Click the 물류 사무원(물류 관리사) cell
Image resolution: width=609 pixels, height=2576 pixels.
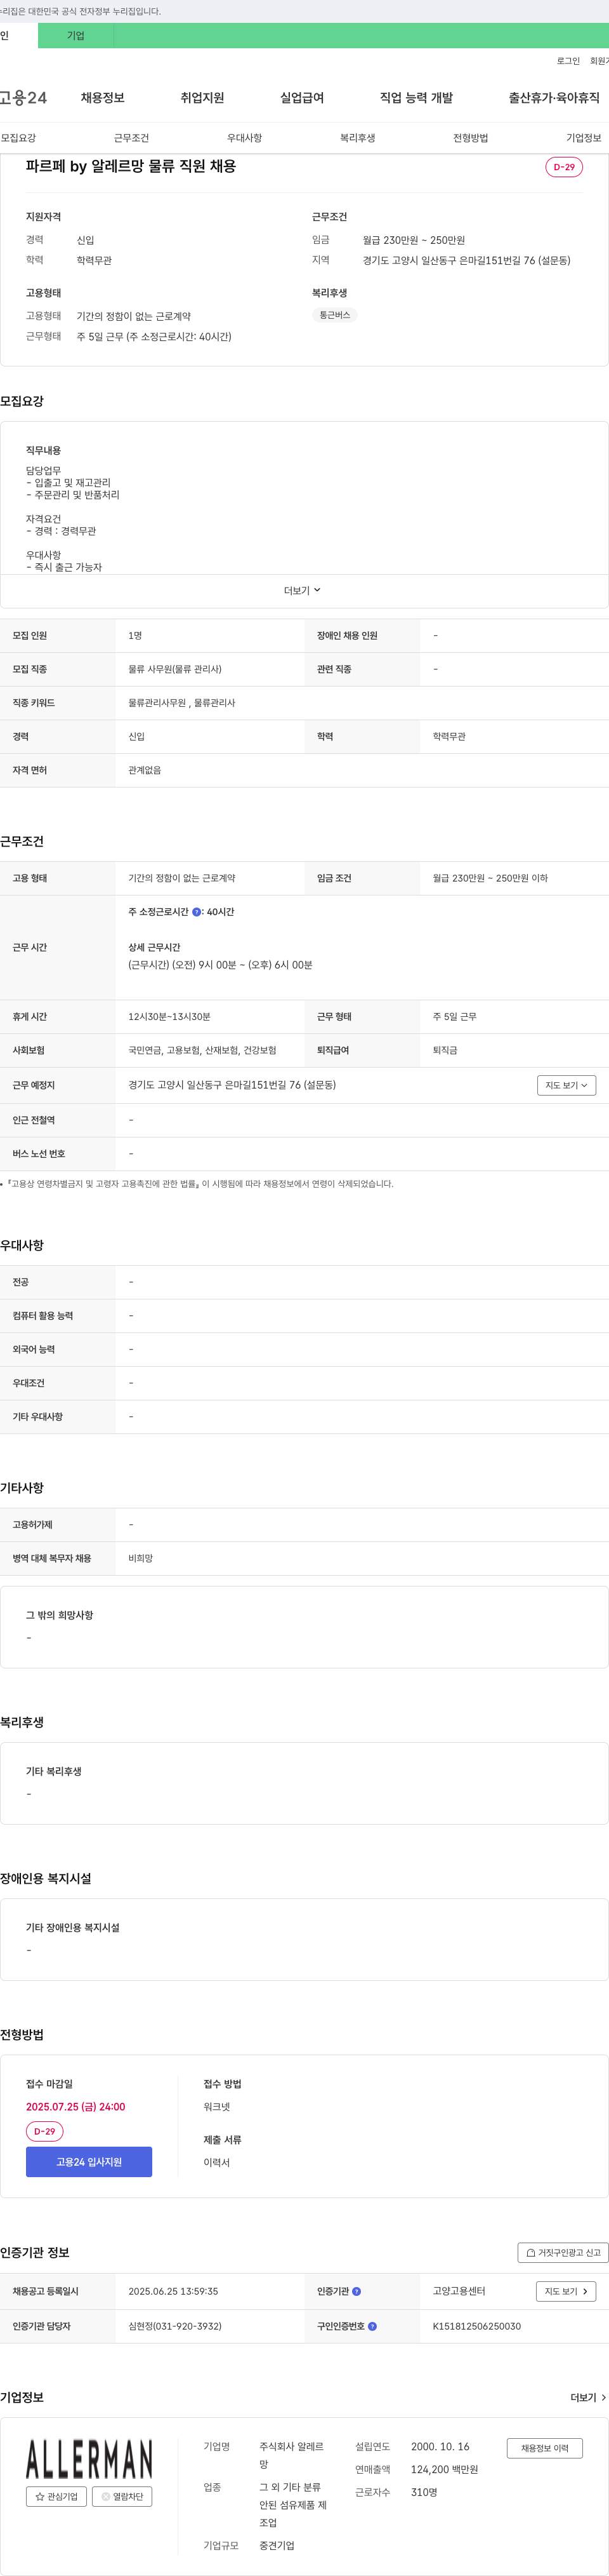pos(174,669)
